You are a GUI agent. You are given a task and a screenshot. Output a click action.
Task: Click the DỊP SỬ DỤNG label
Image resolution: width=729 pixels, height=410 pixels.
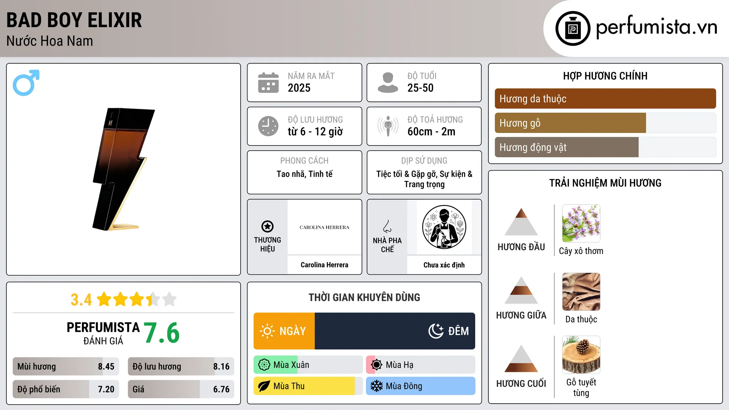[424, 161]
